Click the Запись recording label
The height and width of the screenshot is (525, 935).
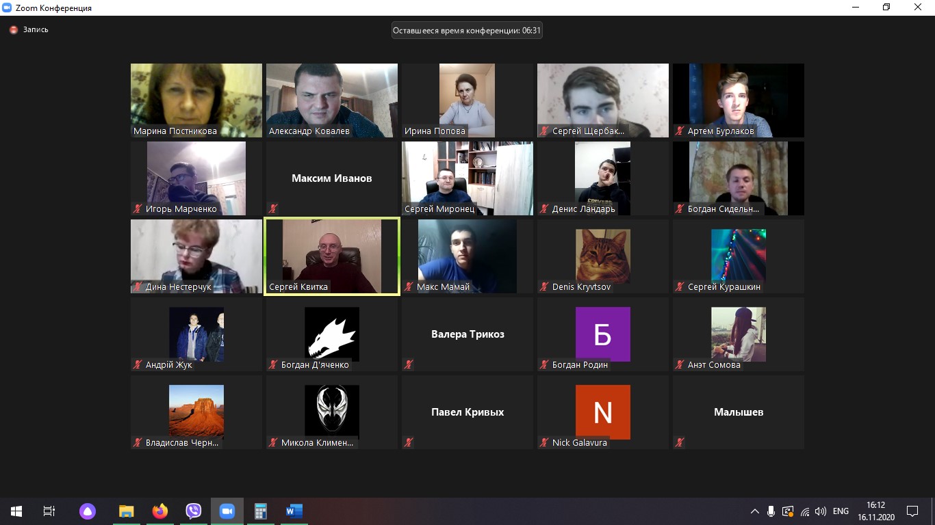pyautogui.click(x=36, y=30)
